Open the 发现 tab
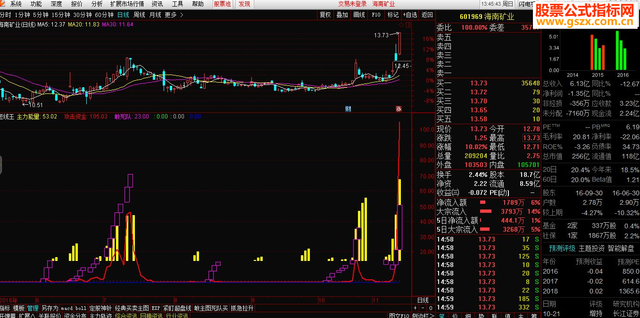The image size is (640, 318). (244, 4)
